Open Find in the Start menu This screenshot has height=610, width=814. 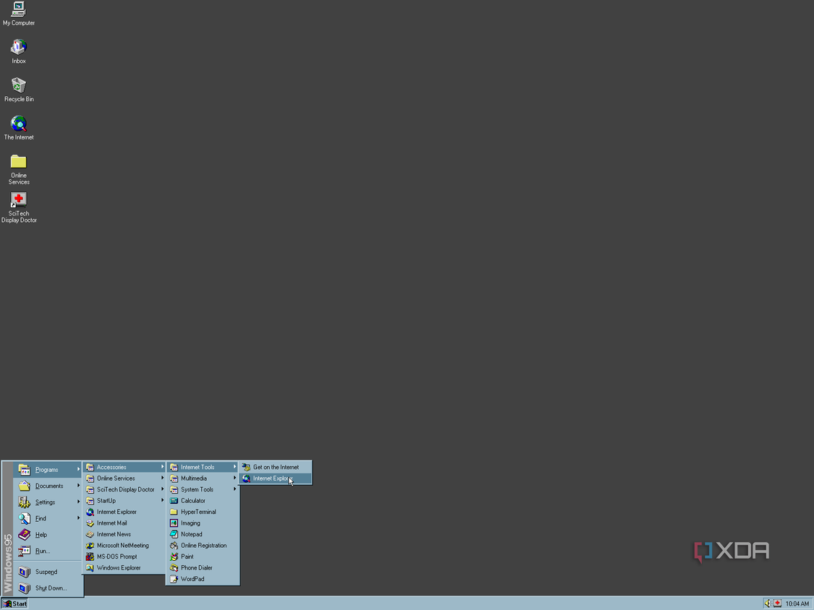click(x=48, y=518)
